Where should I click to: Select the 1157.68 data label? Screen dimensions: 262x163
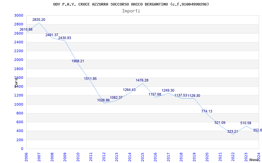pyautogui.click(x=155, y=94)
